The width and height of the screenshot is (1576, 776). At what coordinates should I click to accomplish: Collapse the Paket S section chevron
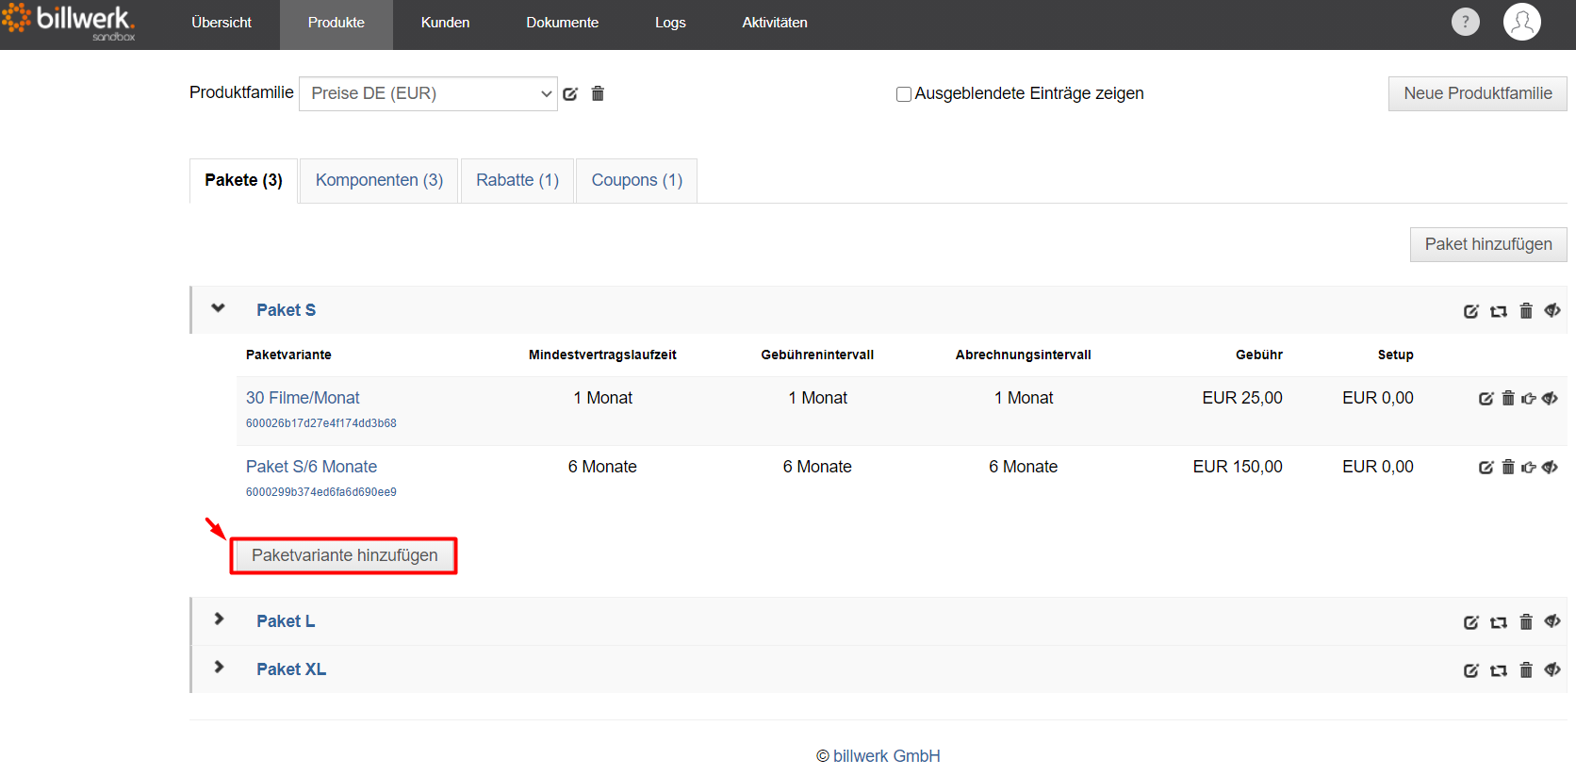coord(219,308)
